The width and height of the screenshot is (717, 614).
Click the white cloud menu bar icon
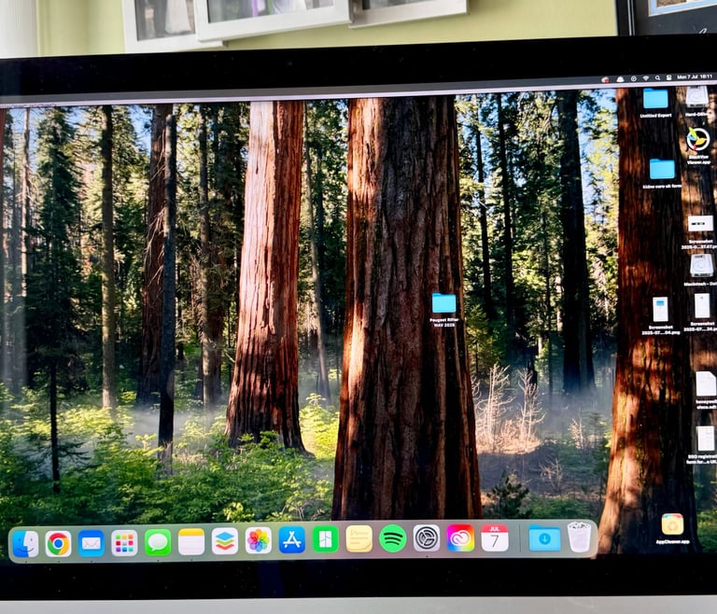(620, 79)
